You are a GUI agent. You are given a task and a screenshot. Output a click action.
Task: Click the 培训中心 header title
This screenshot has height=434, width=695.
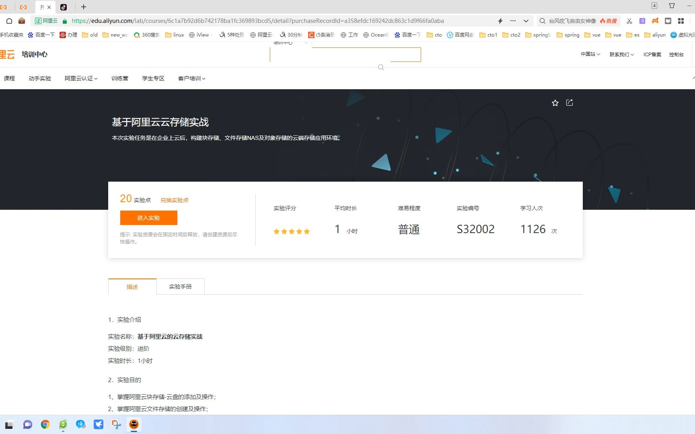35,54
